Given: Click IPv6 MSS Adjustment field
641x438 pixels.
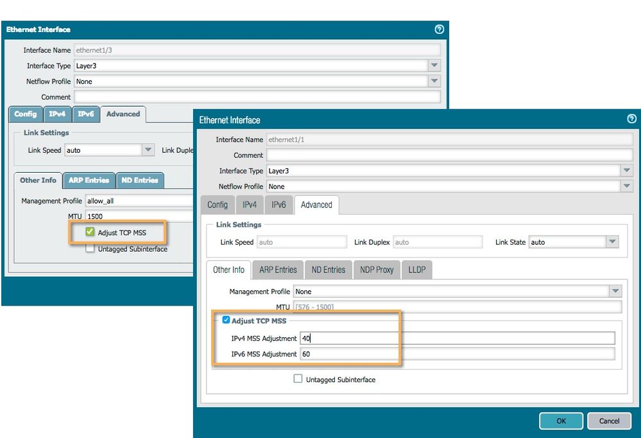Looking at the screenshot, I should (x=457, y=354).
